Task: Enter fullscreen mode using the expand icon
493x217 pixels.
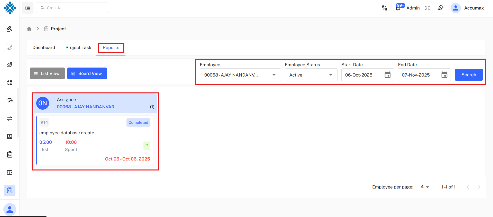Action: [x=427, y=8]
